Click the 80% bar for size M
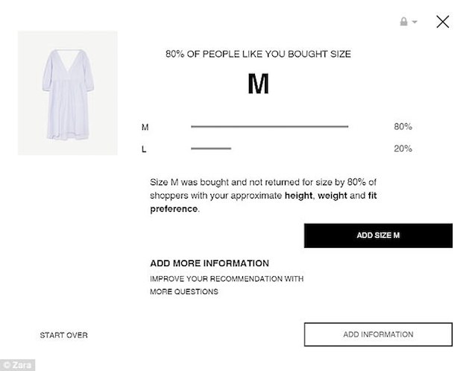 point(270,126)
